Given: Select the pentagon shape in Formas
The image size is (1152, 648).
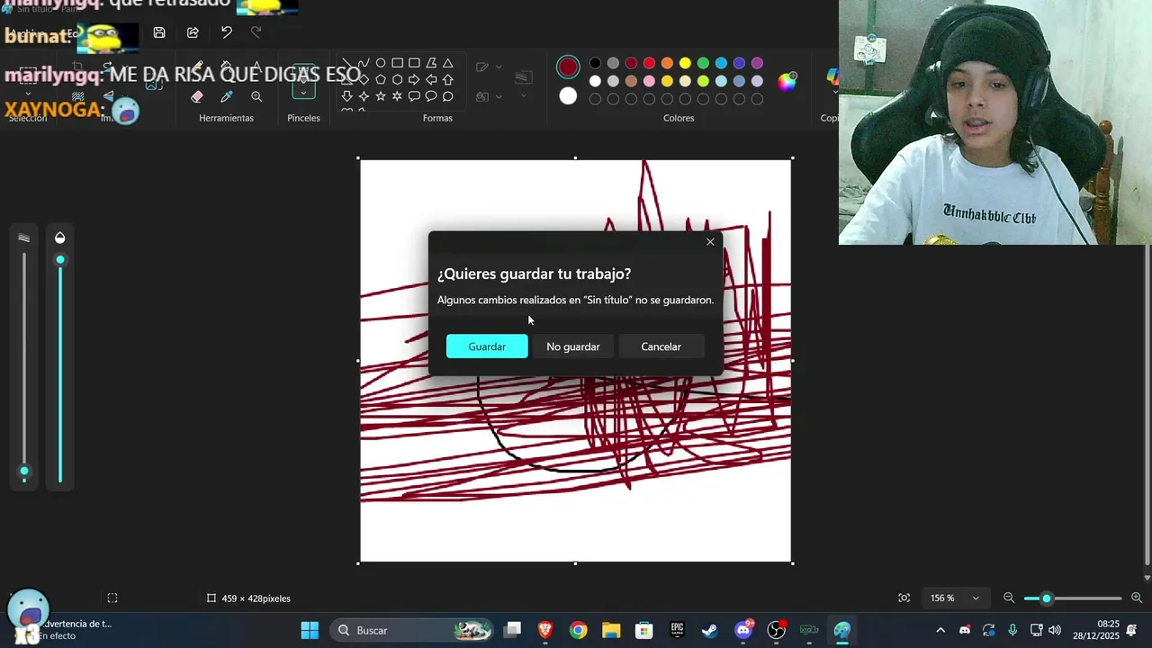Looking at the screenshot, I should pyautogui.click(x=381, y=79).
